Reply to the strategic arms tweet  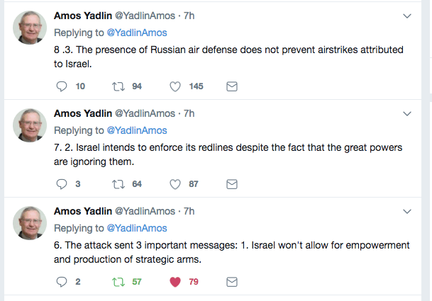click(61, 282)
